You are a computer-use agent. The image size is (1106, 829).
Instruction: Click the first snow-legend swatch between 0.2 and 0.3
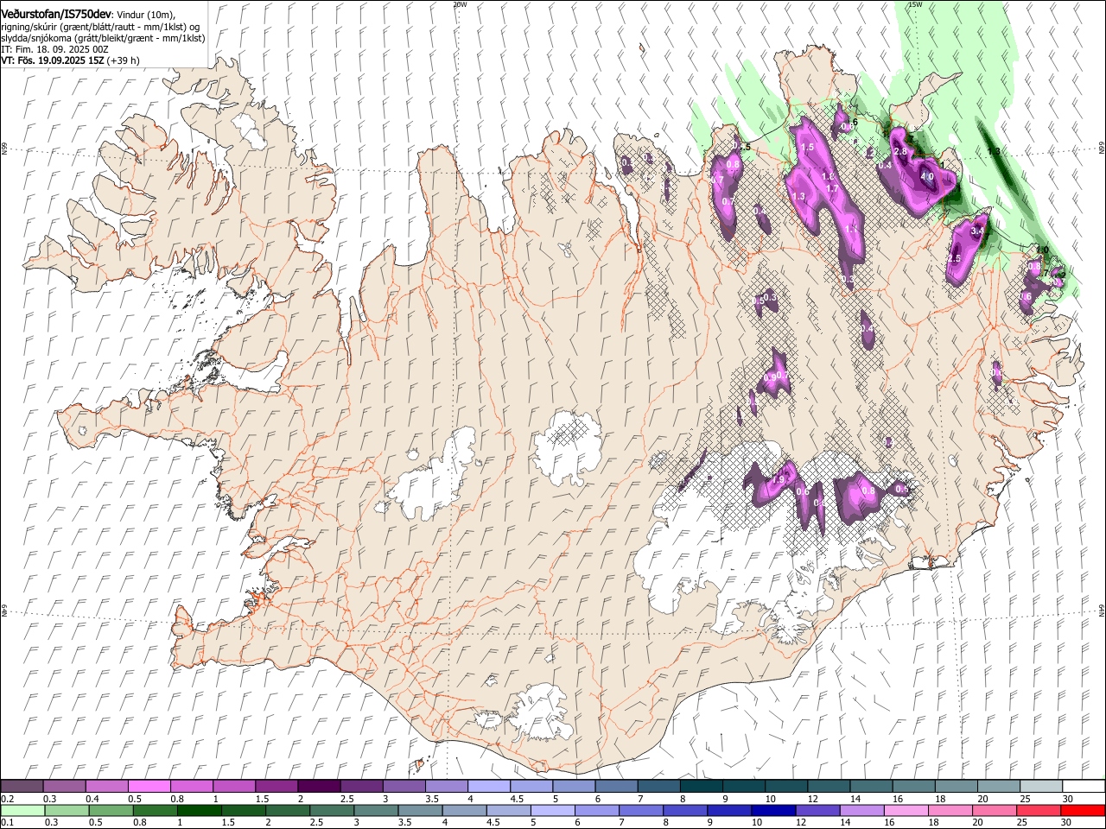point(22,787)
